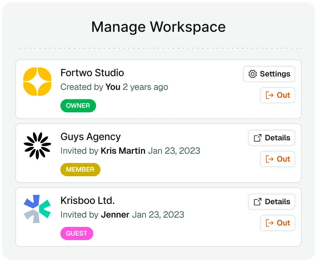
Task: Click the Krisboo Ltd. colorful logo
Action: tap(37, 209)
